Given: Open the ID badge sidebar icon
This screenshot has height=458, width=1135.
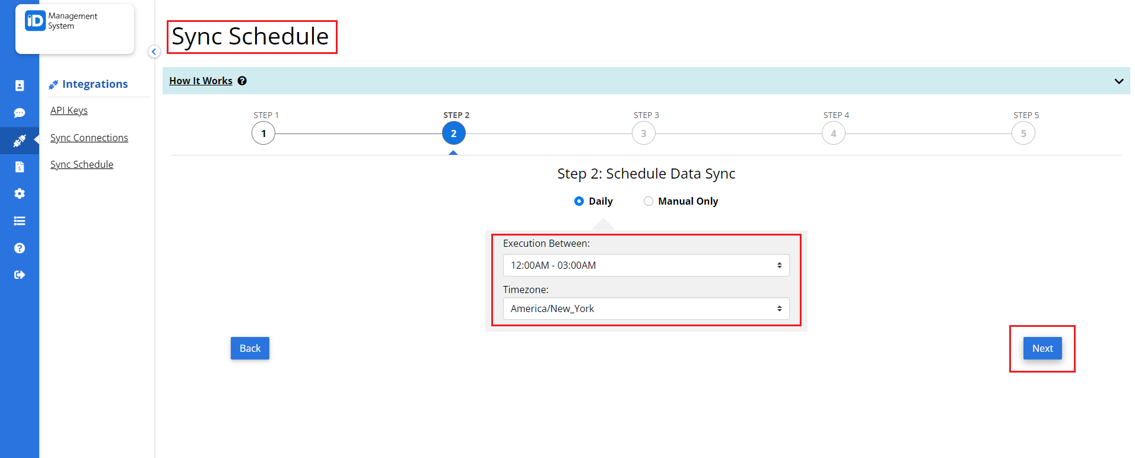Looking at the screenshot, I should tap(20, 85).
